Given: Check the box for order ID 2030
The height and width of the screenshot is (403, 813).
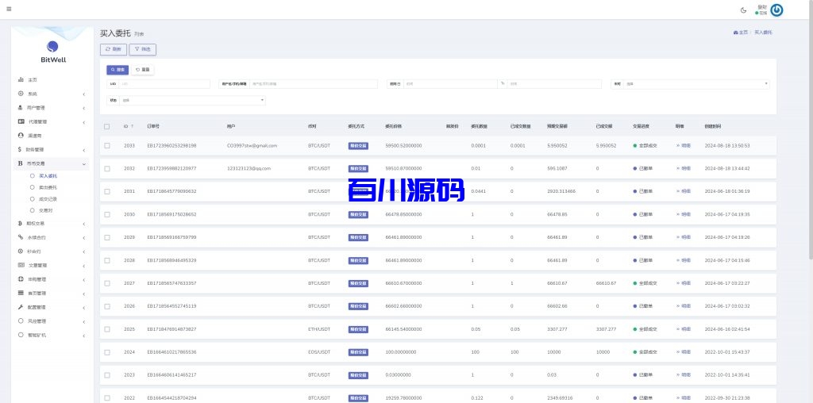Looking at the screenshot, I should pos(107,214).
